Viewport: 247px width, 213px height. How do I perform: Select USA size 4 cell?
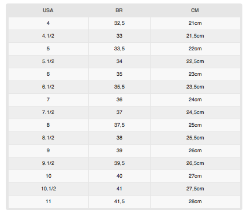click(x=48, y=23)
